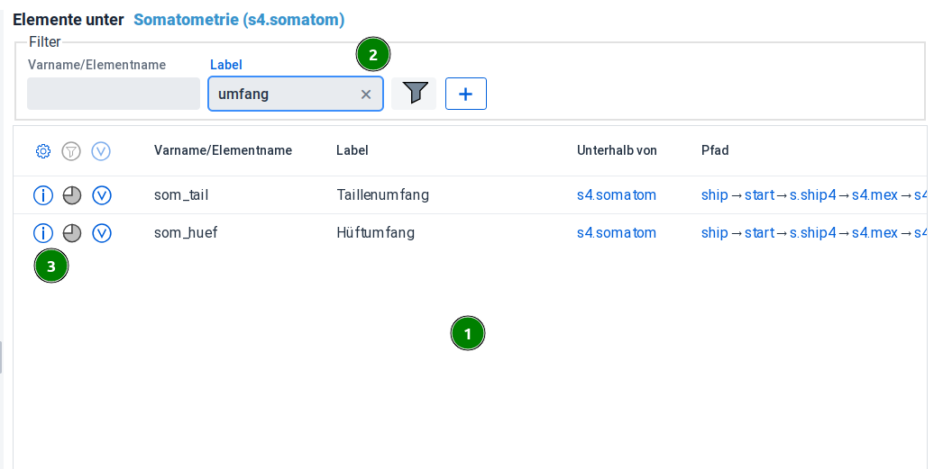Click 'ship' in the som_tail path
943x469 pixels.
pos(714,194)
